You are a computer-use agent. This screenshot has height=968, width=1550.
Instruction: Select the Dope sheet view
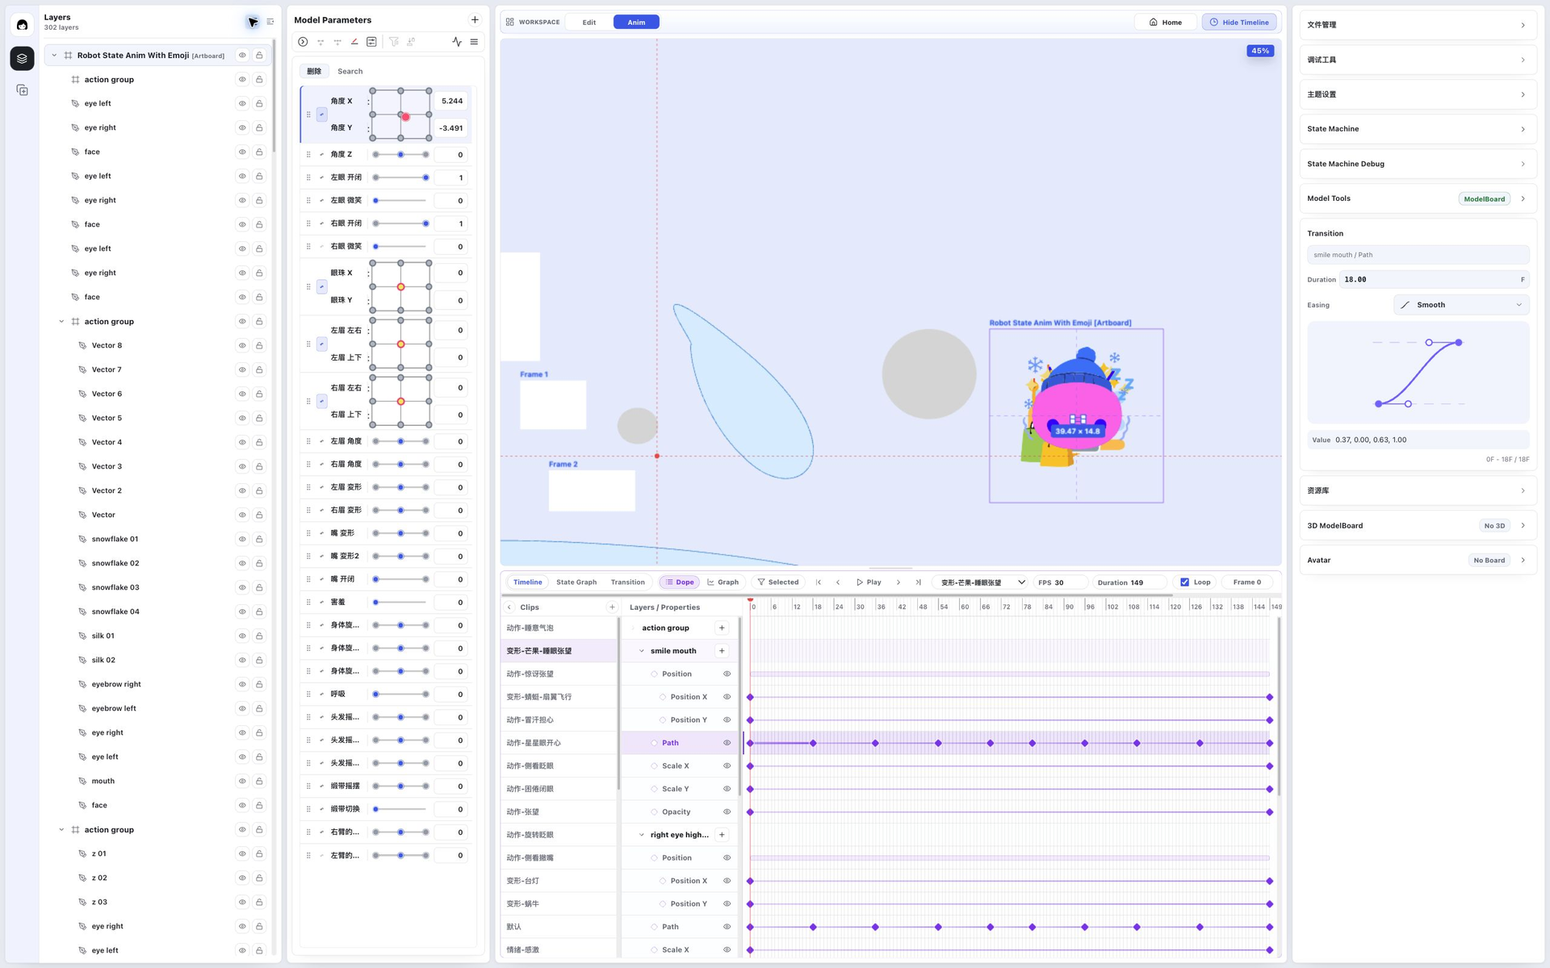click(680, 582)
